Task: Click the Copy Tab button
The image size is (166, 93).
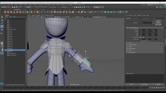Action: (158, 84)
